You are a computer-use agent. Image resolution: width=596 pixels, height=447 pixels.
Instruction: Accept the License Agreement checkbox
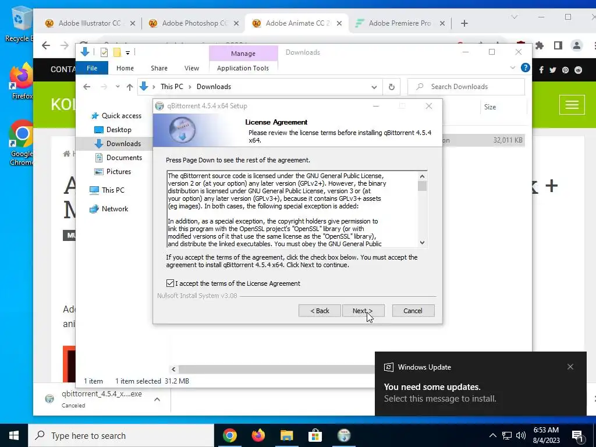click(x=170, y=283)
